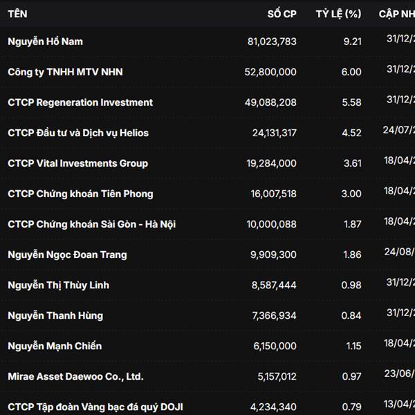The image size is (415, 415).
Task: Select share count 16,007,518
Action: tap(273, 194)
